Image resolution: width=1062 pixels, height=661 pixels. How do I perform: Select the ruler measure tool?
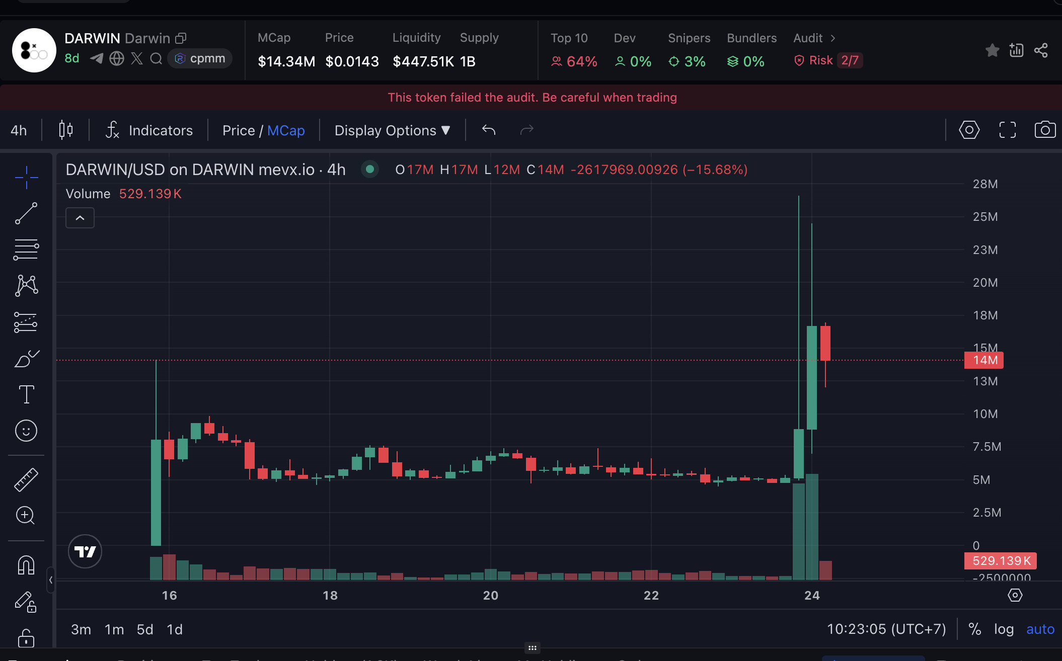tap(26, 479)
